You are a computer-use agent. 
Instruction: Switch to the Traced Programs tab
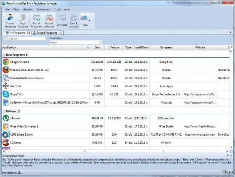[x=47, y=33]
